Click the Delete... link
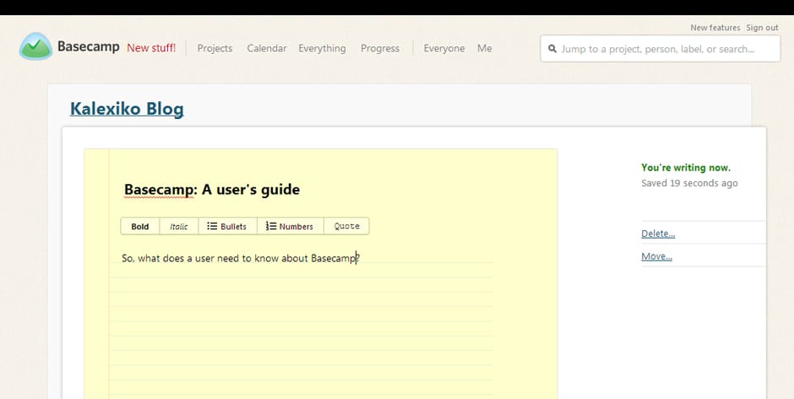The height and width of the screenshot is (399, 794). pyautogui.click(x=658, y=234)
